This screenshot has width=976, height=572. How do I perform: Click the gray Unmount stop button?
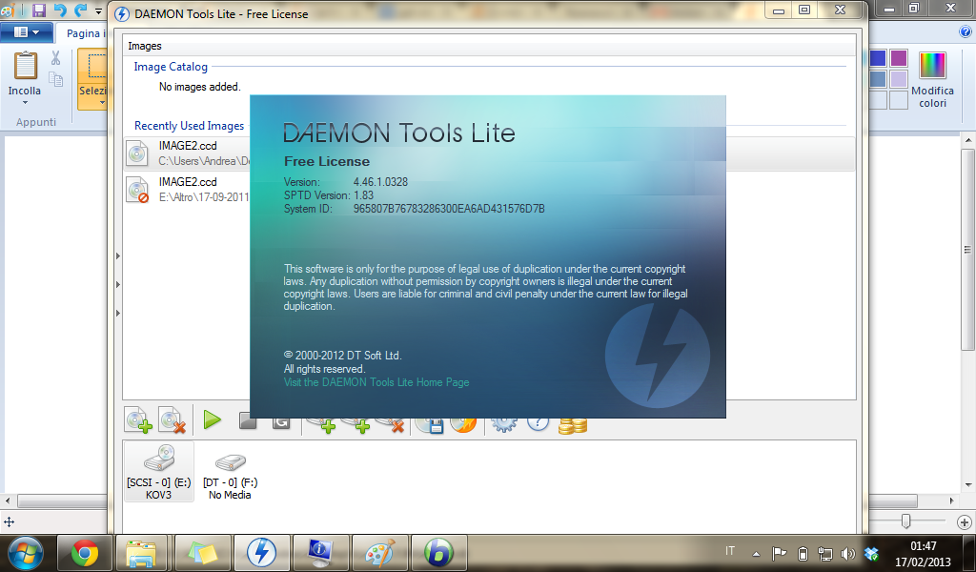point(248,420)
